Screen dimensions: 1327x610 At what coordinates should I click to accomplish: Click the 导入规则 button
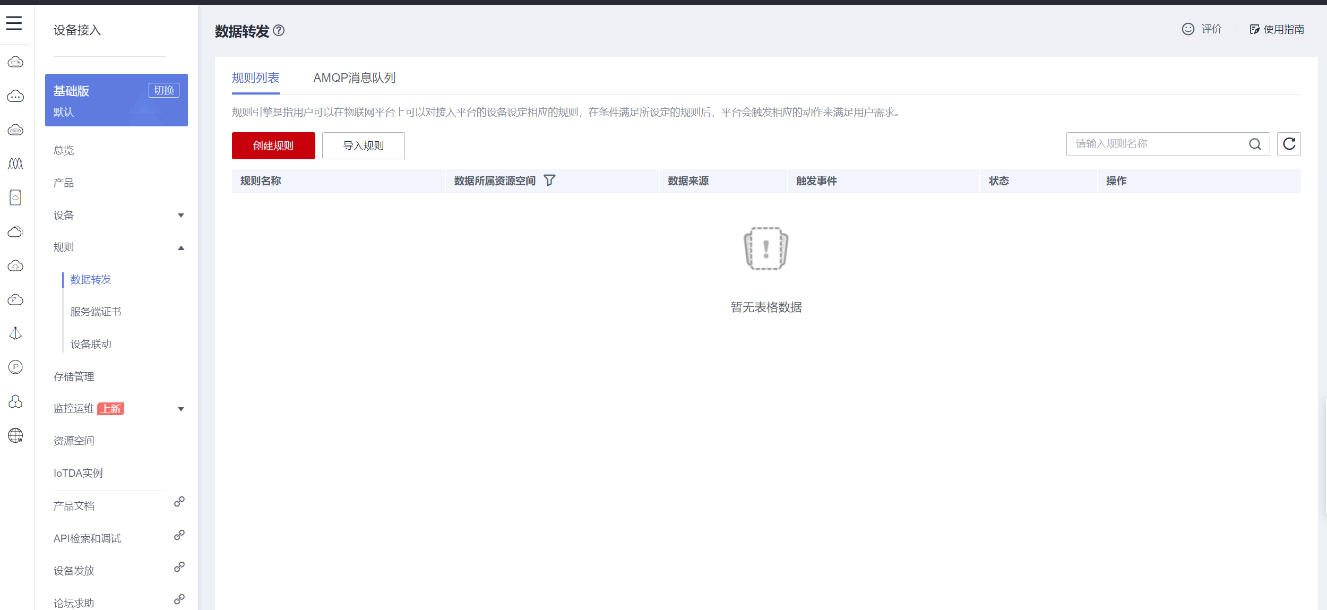click(x=363, y=145)
